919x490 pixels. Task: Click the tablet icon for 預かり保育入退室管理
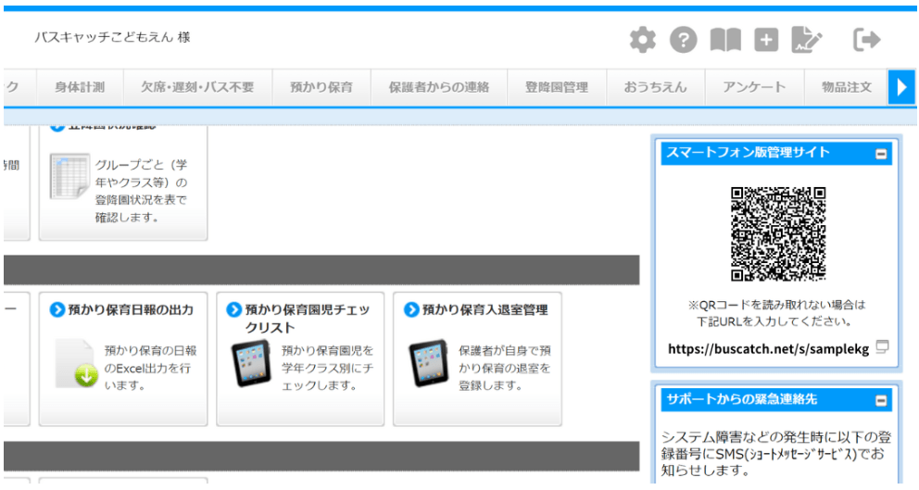point(427,363)
